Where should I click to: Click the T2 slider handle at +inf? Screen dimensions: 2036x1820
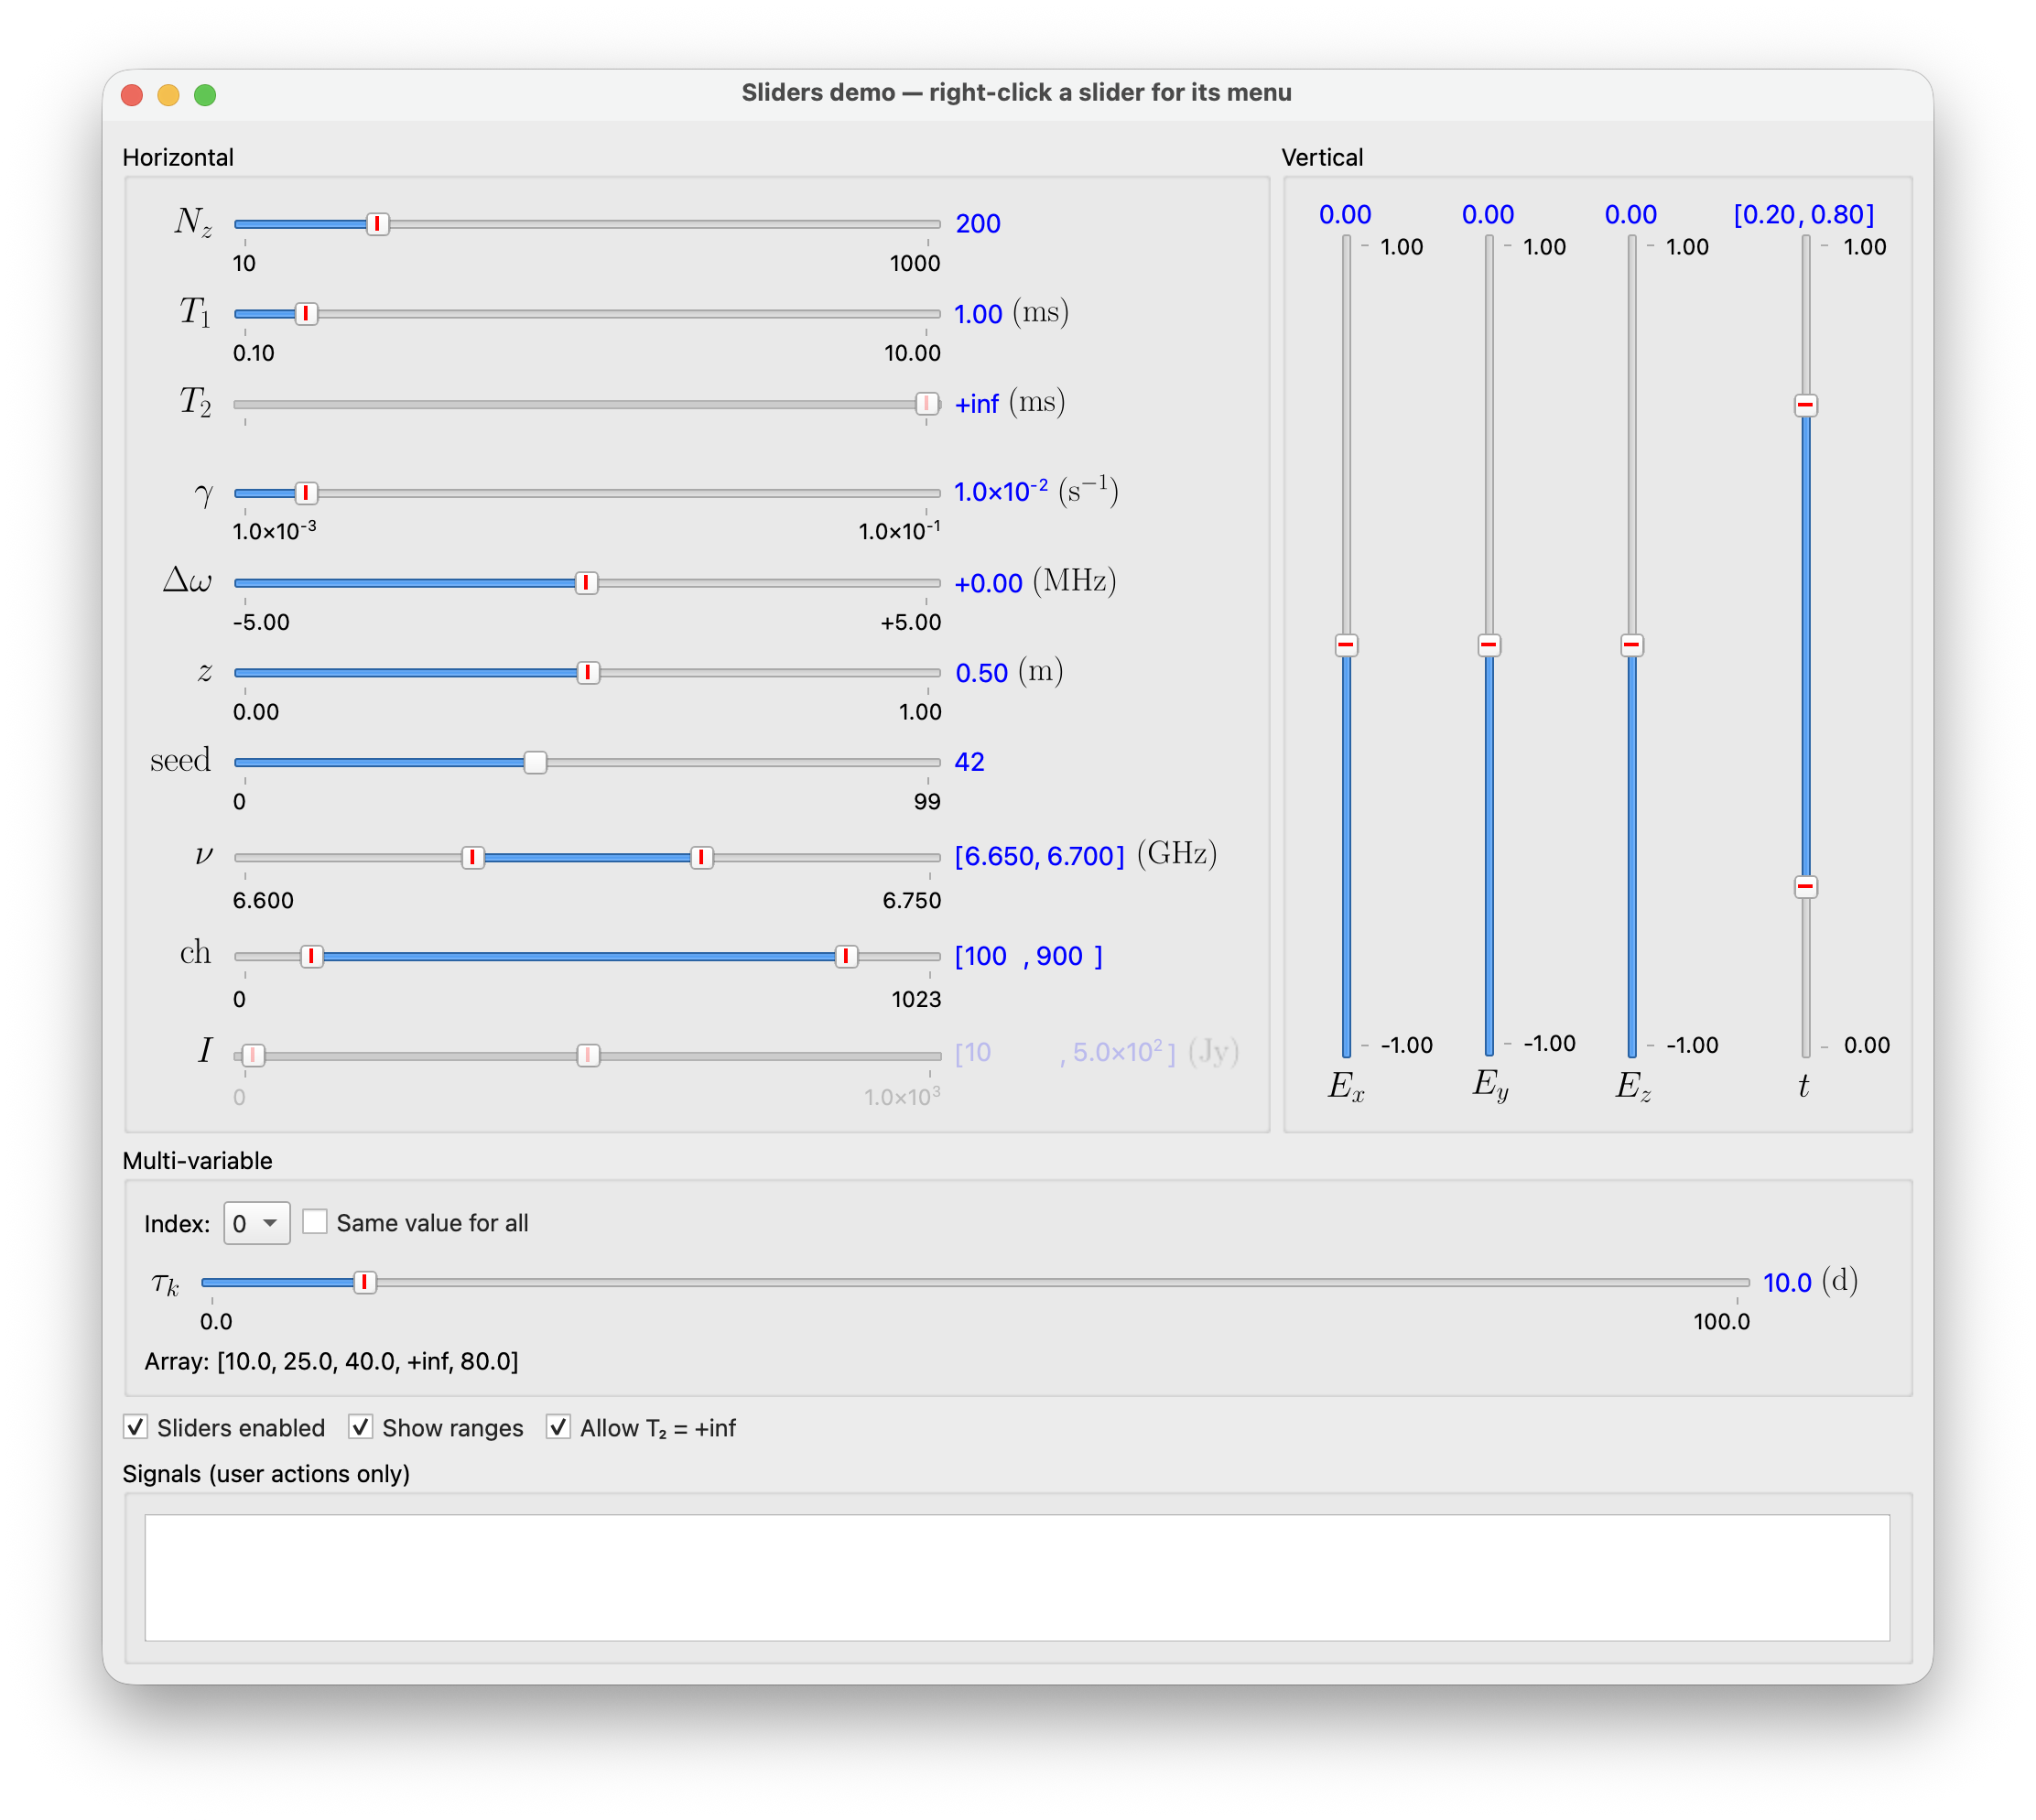pos(927,404)
